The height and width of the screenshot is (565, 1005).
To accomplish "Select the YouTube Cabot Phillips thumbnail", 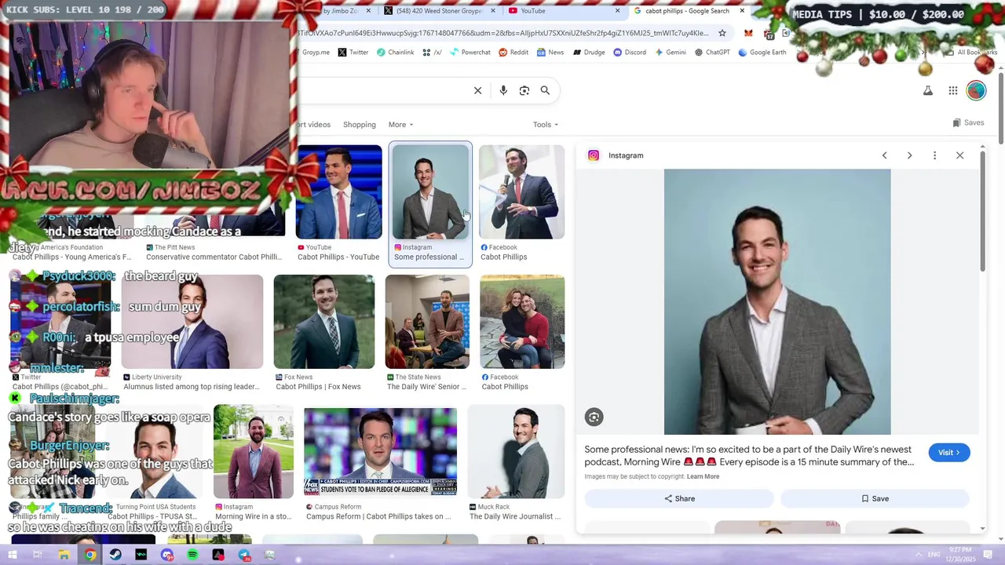I will [338, 192].
